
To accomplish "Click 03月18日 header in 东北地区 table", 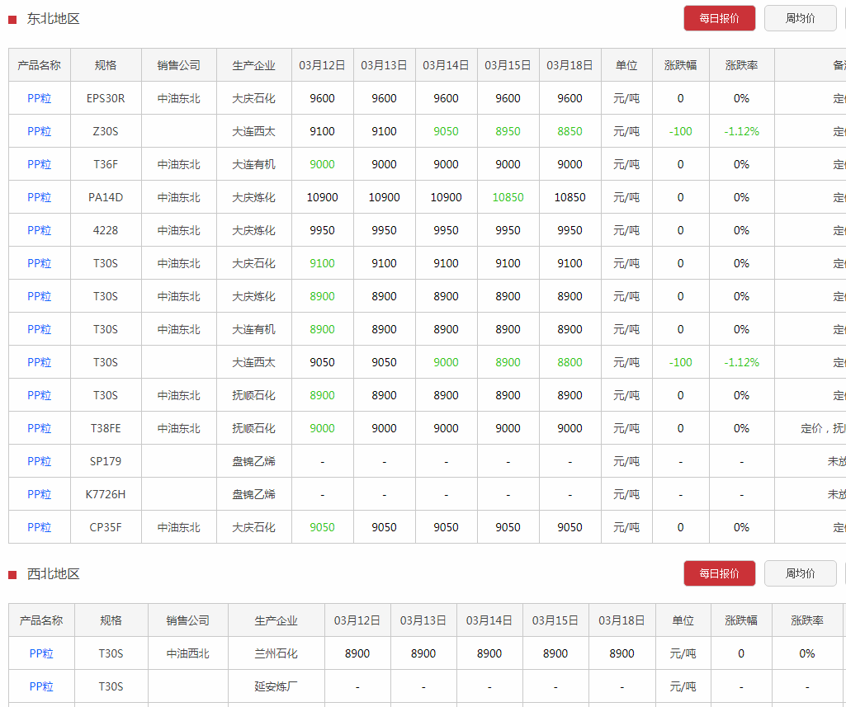I will pos(570,65).
